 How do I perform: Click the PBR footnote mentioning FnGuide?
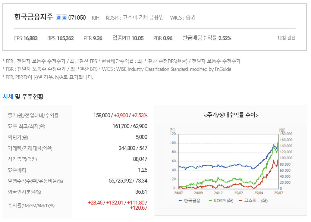pos(117,69)
